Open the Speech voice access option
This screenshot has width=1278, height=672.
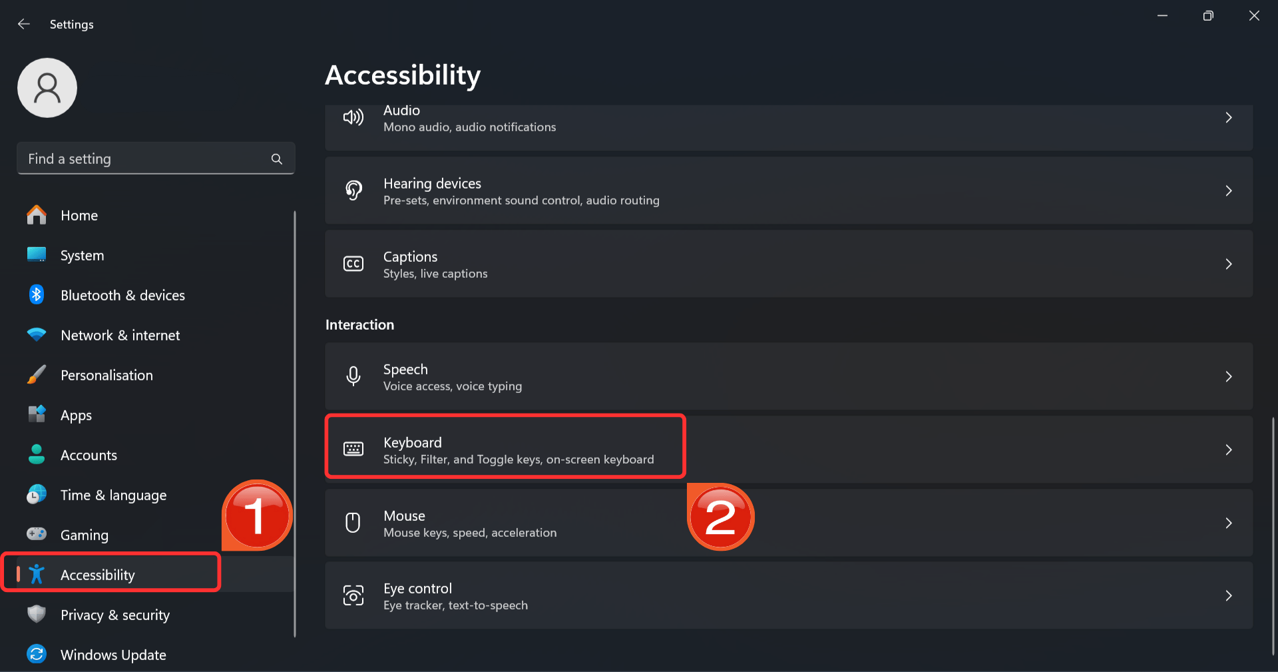coord(453,377)
